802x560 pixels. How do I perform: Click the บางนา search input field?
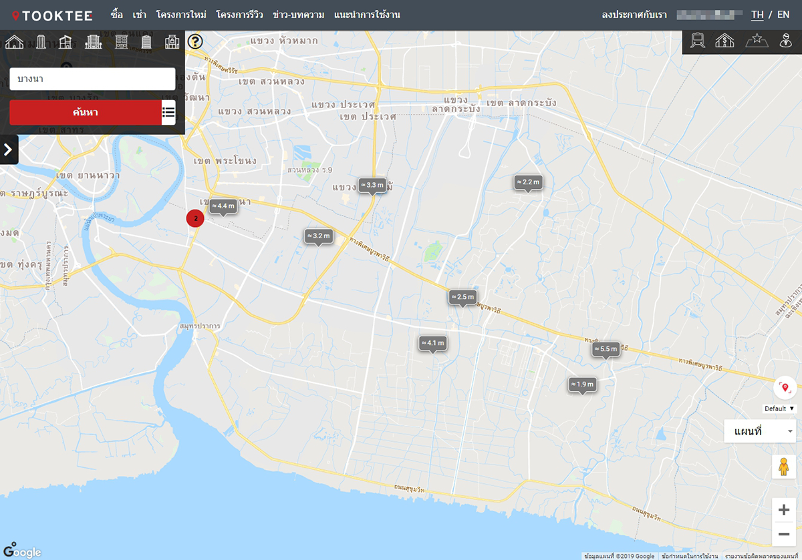pyautogui.click(x=92, y=79)
